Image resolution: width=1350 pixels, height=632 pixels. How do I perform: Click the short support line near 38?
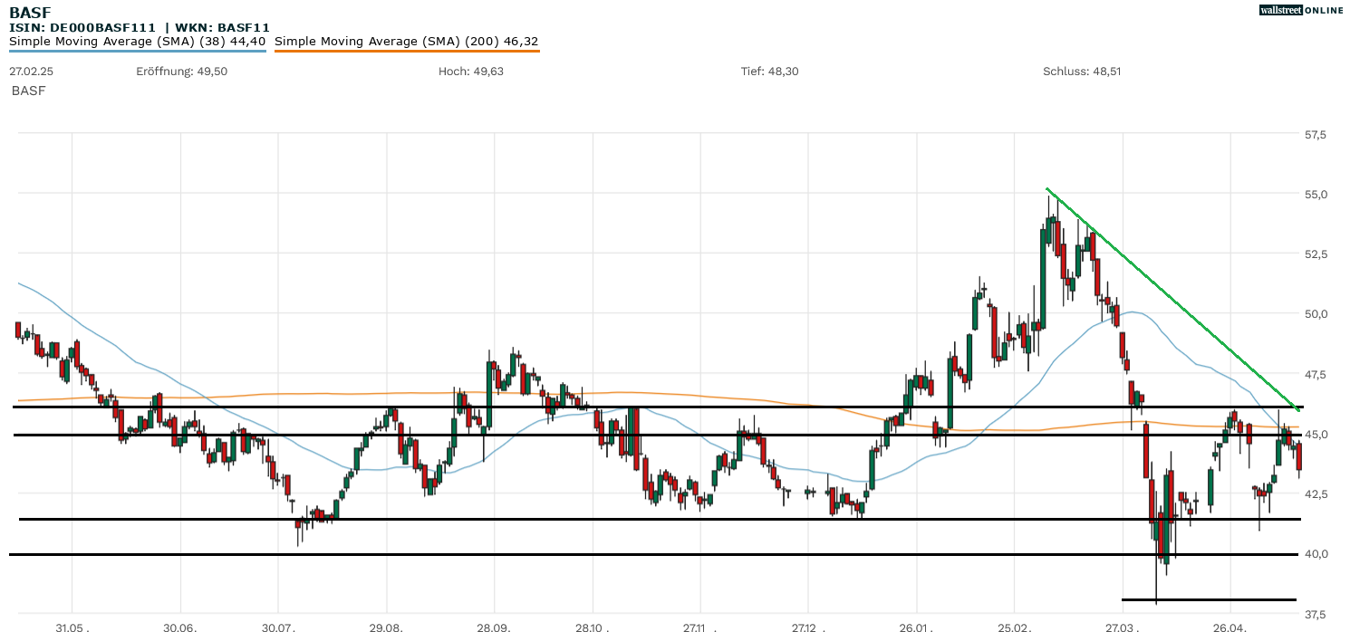click(x=1209, y=599)
